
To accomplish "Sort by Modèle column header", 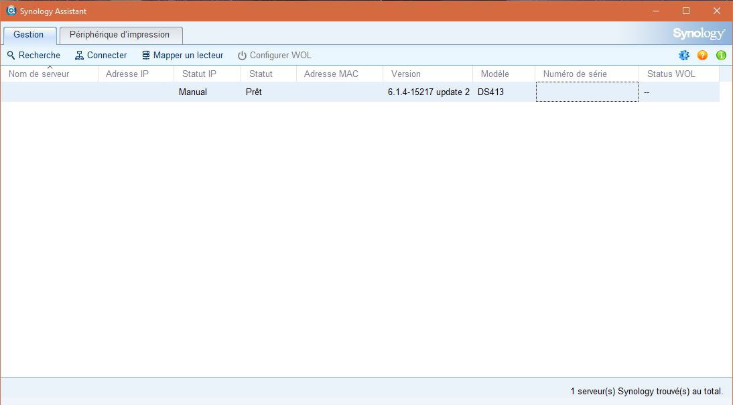I will point(504,74).
